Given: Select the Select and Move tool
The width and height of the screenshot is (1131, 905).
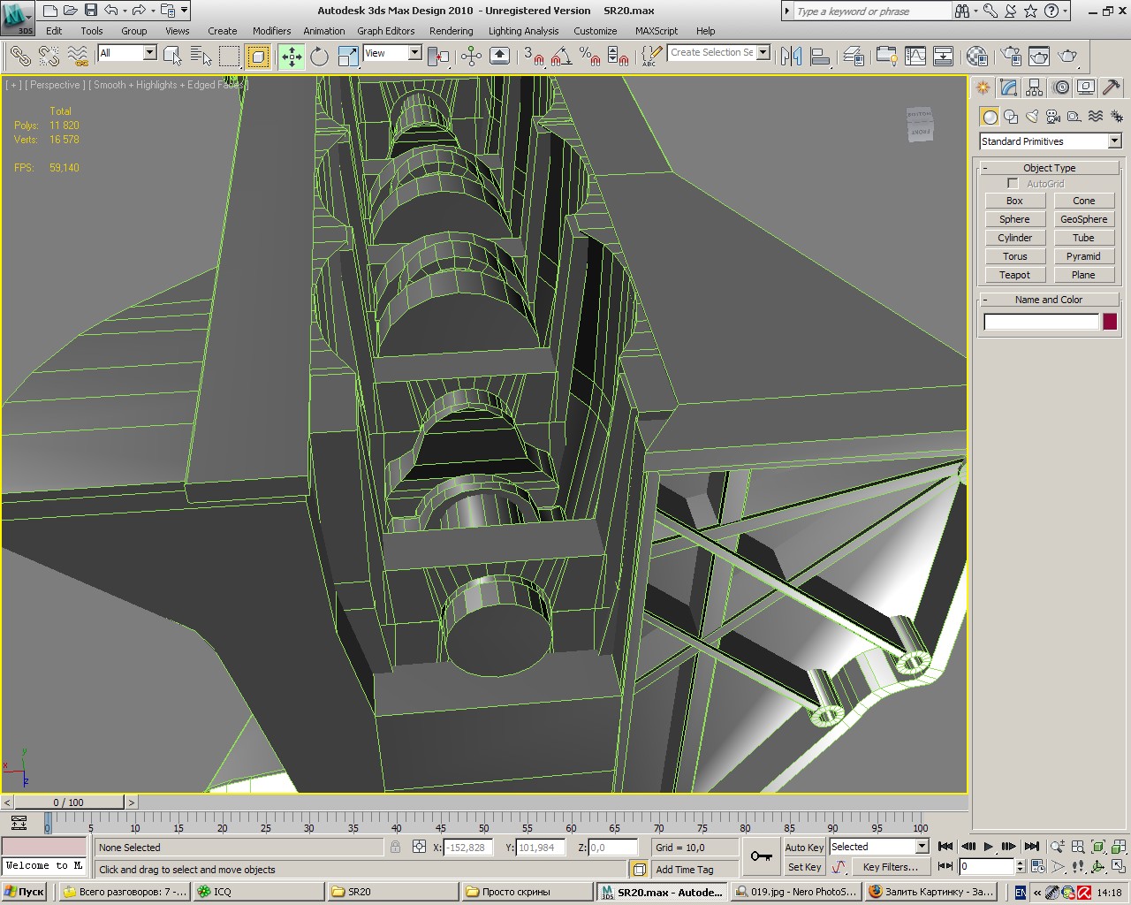Looking at the screenshot, I should click(x=292, y=57).
